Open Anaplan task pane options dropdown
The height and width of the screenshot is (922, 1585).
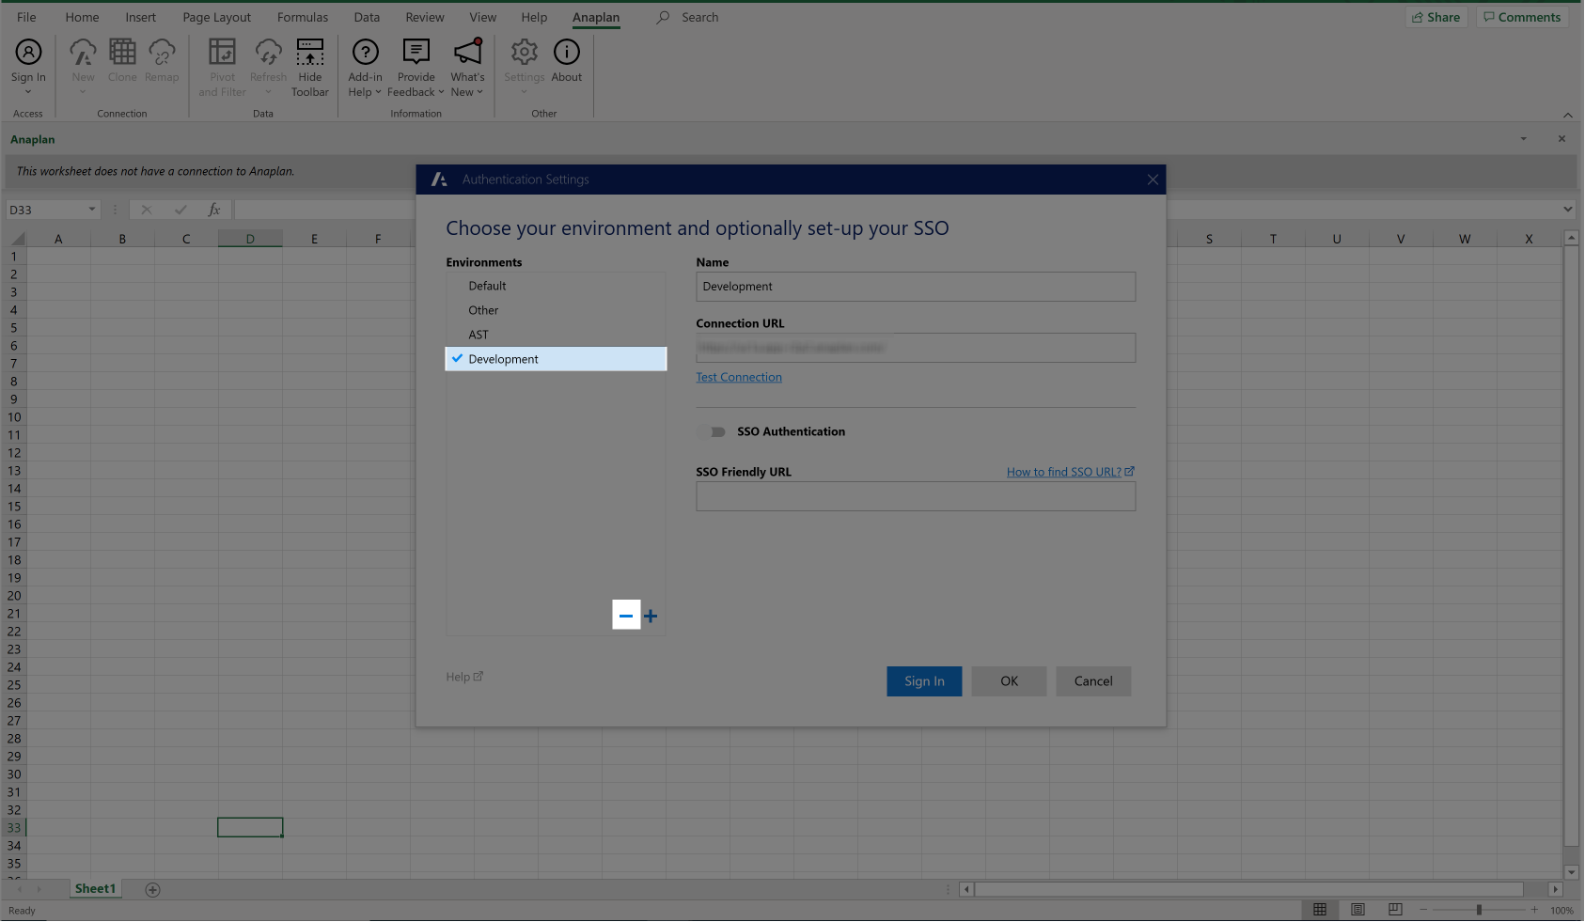(x=1523, y=139)
